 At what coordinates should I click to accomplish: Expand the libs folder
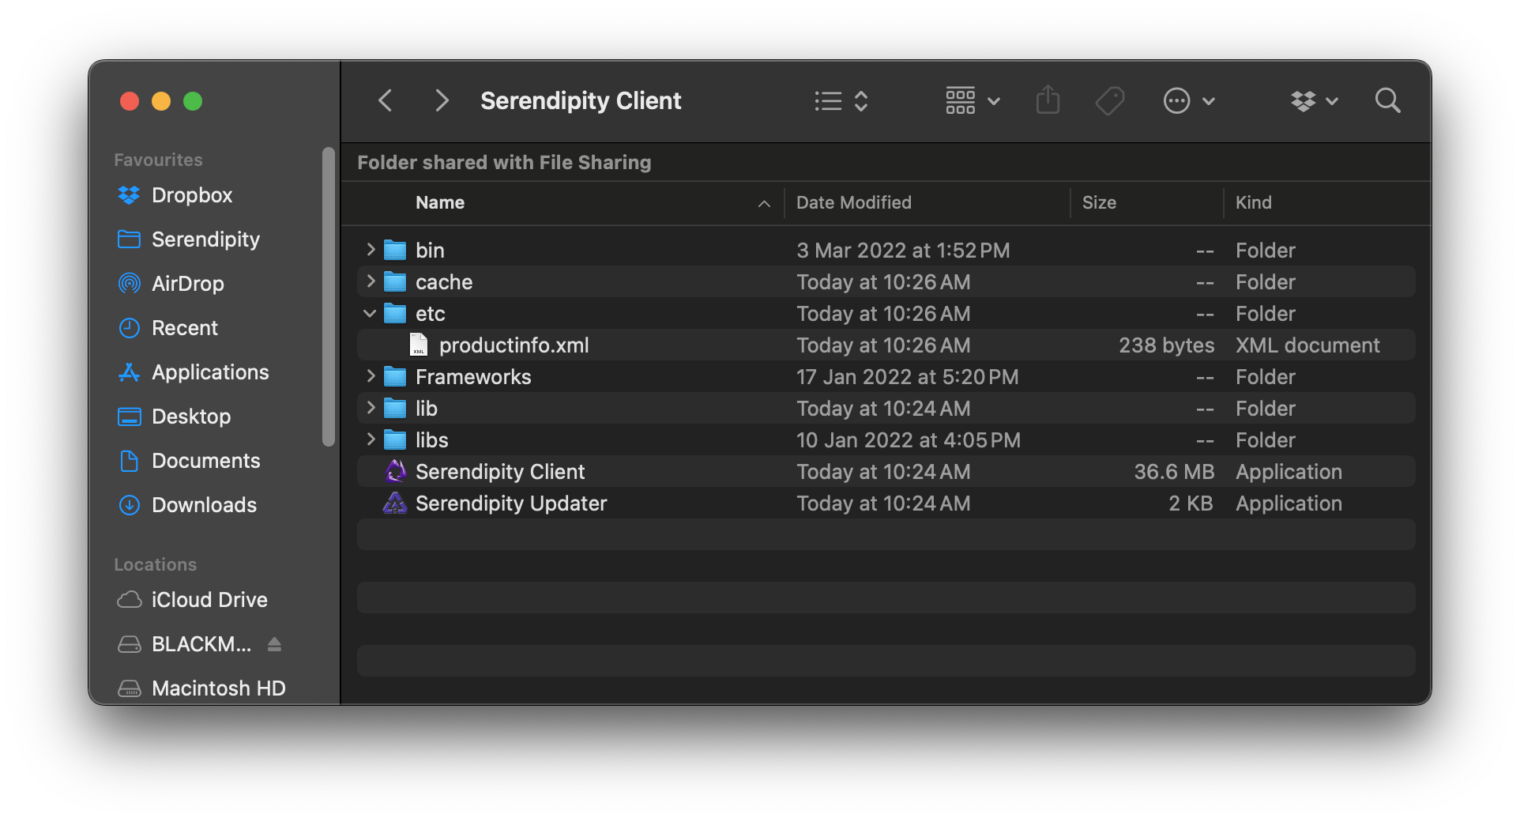click(371, 439)
